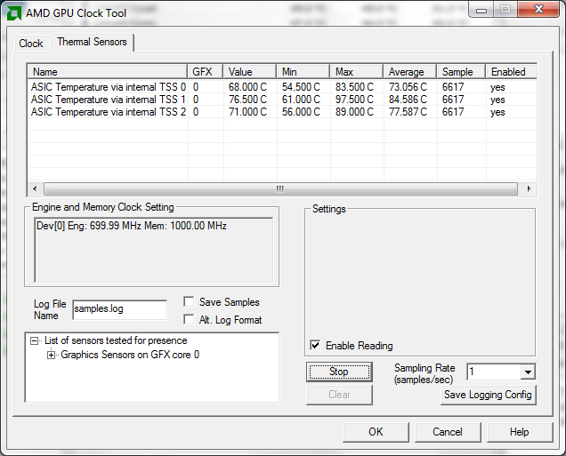Collapse List of sensors tested for presence
566x456 pixels.
click(35, 340)
